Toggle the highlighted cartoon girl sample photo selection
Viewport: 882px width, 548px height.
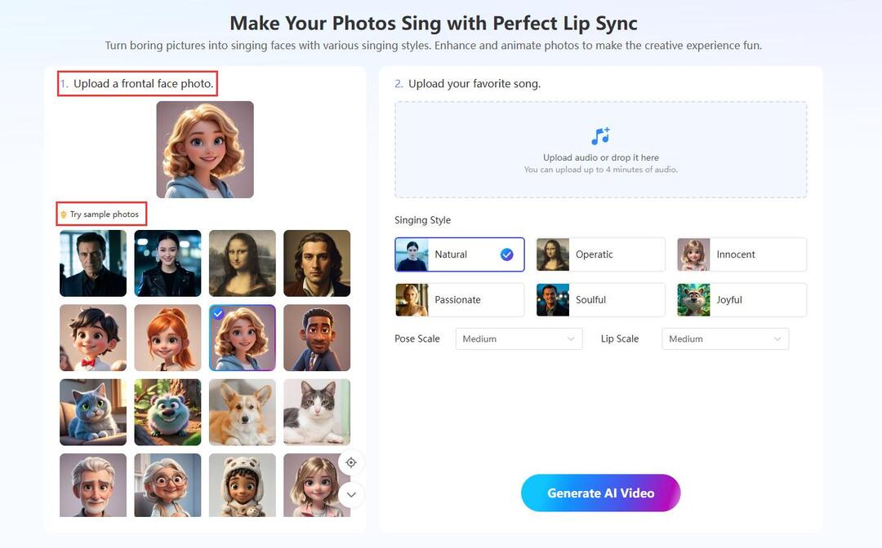[x=242, y=338]
